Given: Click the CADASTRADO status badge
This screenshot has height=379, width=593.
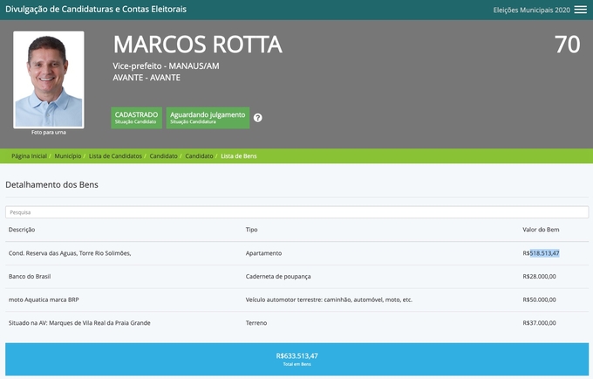Looking at the screenshot, I should (x=136, y=118).
